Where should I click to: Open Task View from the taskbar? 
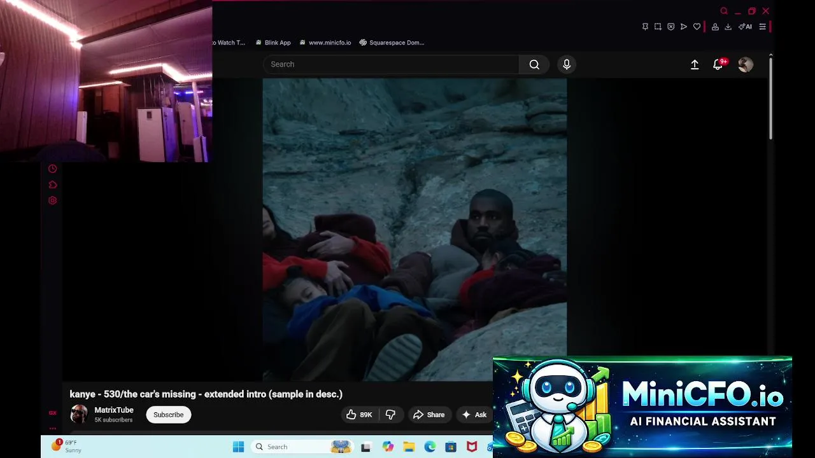[365, 447]
